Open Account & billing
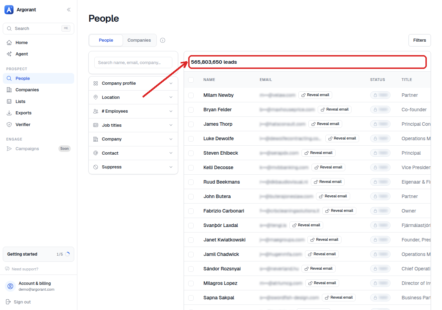The image size is (442, 310). click(38, 286)
